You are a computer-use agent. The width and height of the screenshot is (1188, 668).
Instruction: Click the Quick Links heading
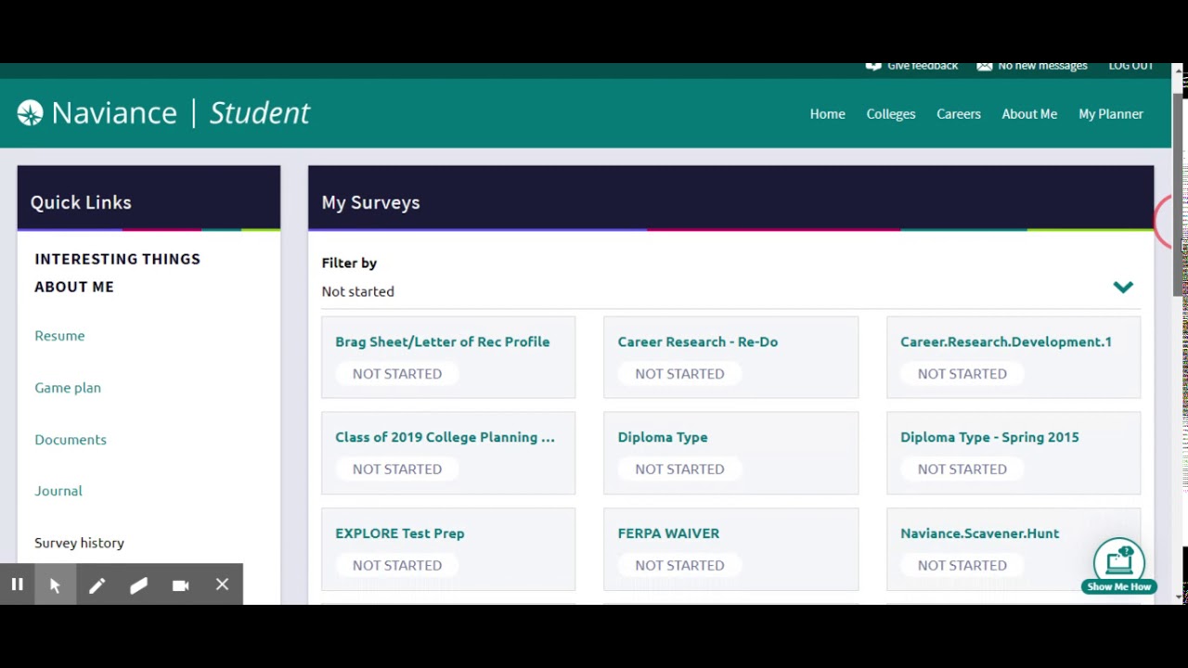(x=81, y=202)
